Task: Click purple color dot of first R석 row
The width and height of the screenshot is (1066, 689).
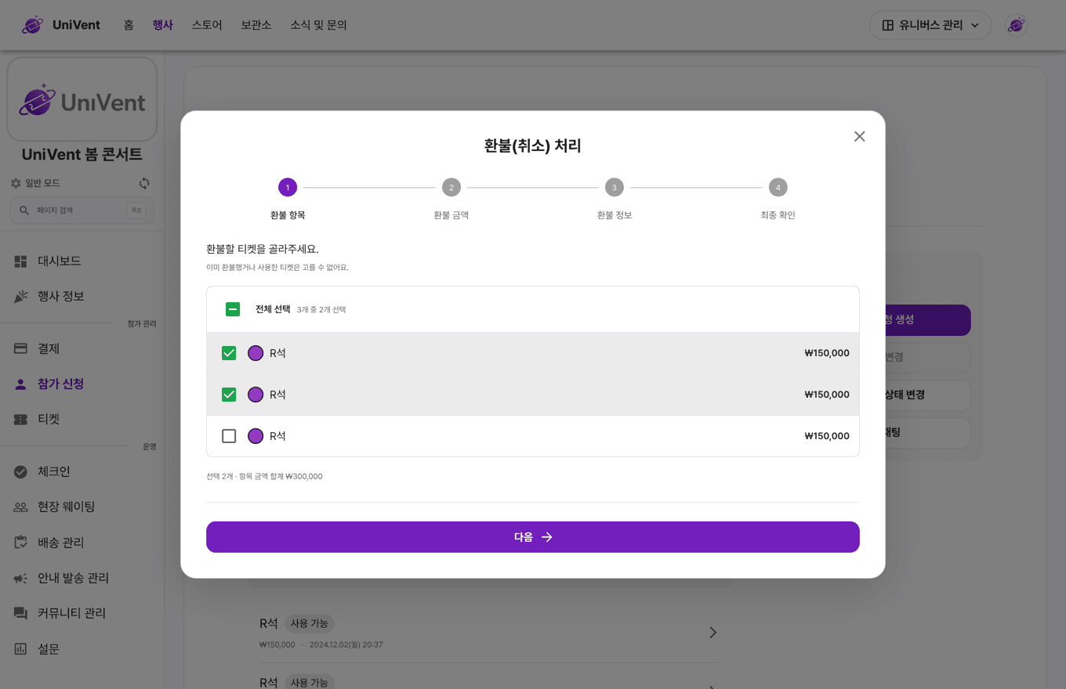Action: [256, 353]
